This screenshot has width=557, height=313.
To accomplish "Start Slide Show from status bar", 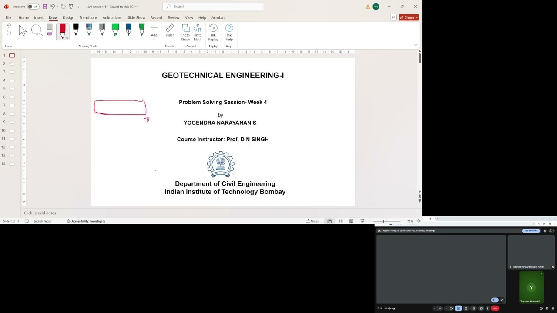I will pyautogui.click(x=362, y=221).
